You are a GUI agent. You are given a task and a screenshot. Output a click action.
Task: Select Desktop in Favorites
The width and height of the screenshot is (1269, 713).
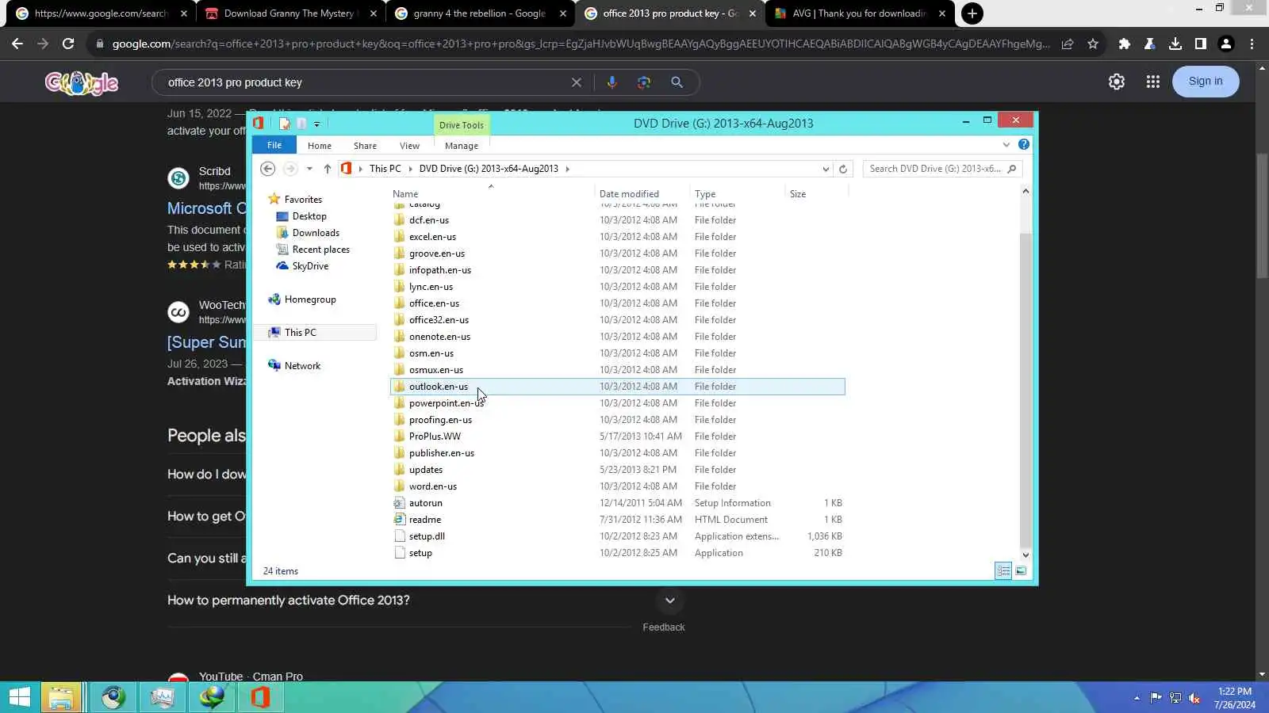309,216
